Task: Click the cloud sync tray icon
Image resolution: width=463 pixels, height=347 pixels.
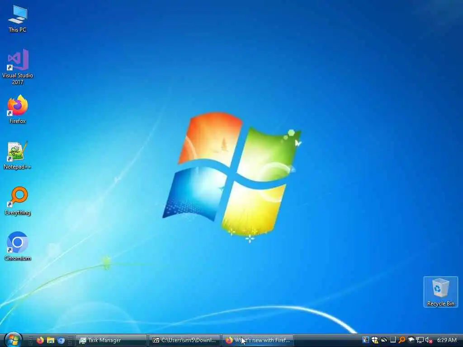Action: pyautogui.click(x=383, y=340)
